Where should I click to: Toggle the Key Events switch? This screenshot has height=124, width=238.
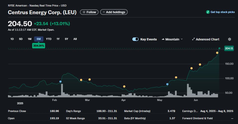coord(135,39)
